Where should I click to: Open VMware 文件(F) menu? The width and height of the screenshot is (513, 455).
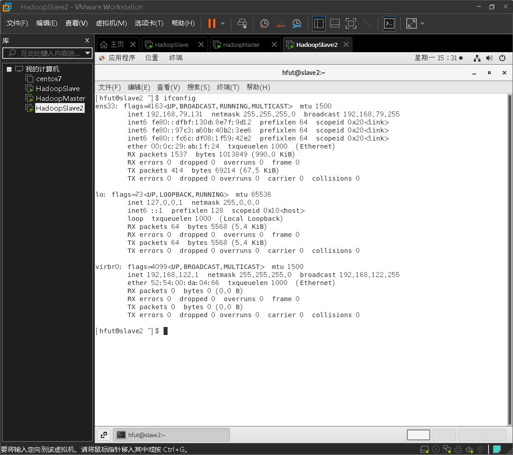click(17, 23)
